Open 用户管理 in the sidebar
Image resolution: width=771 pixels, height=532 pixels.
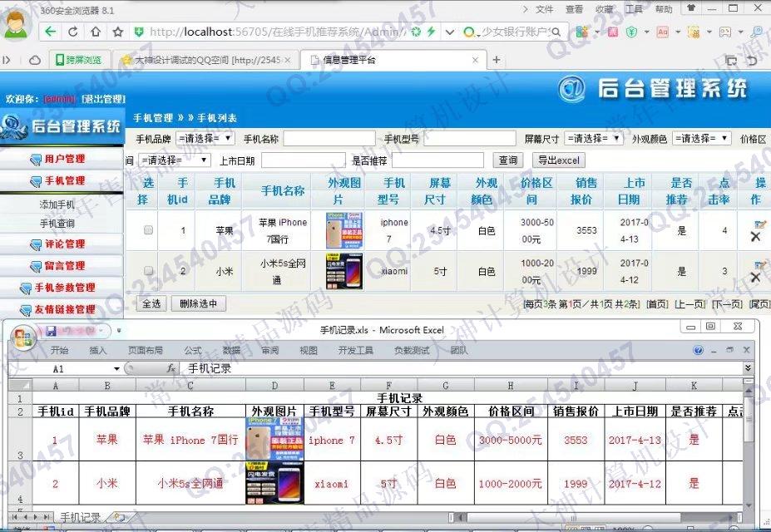pos(64,159)
